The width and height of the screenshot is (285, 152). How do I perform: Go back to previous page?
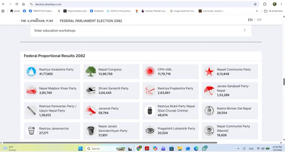point(3,4)
